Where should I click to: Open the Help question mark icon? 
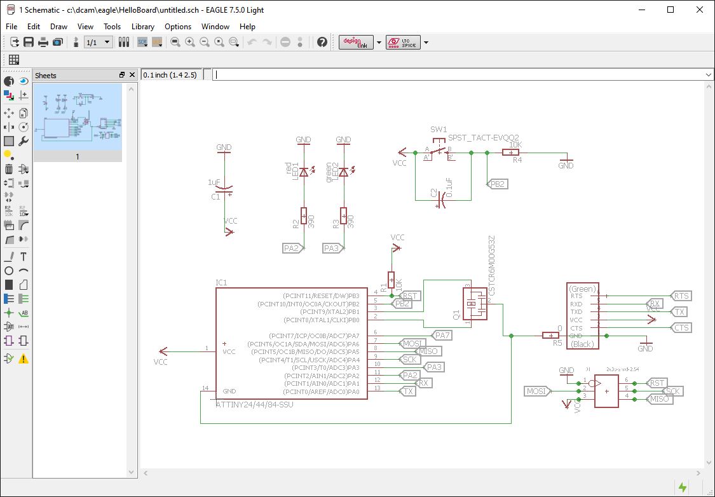tap(322, 43)
